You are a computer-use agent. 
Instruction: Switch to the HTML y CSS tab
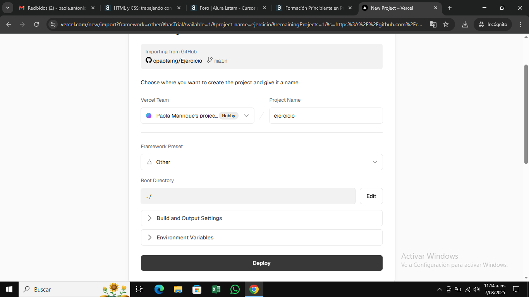[143, 8]
